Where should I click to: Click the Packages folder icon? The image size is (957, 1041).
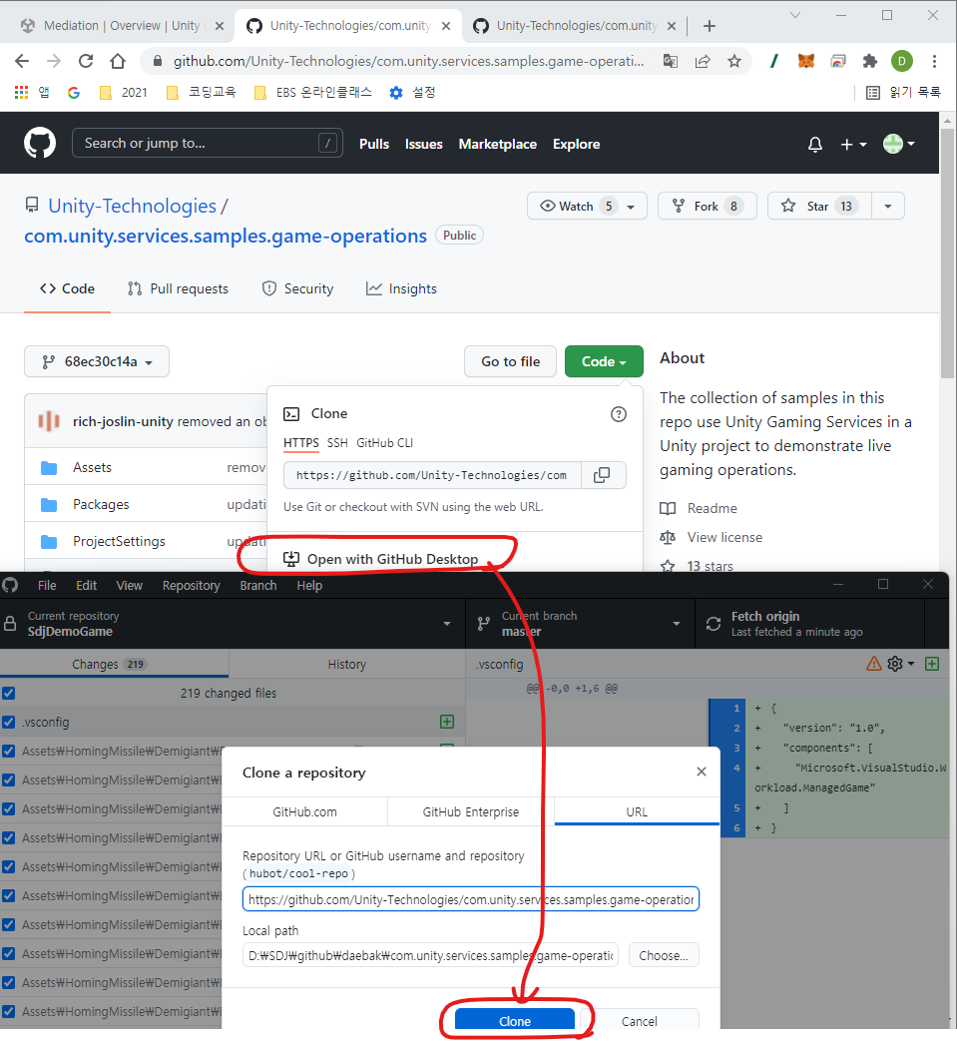point(49,505)
